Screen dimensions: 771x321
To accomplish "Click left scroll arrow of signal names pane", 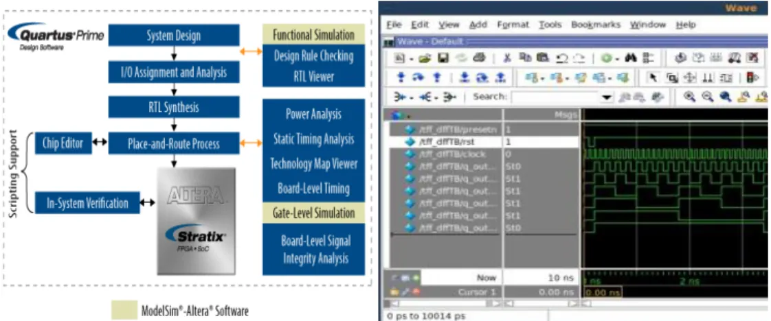I will pos(395,305).
